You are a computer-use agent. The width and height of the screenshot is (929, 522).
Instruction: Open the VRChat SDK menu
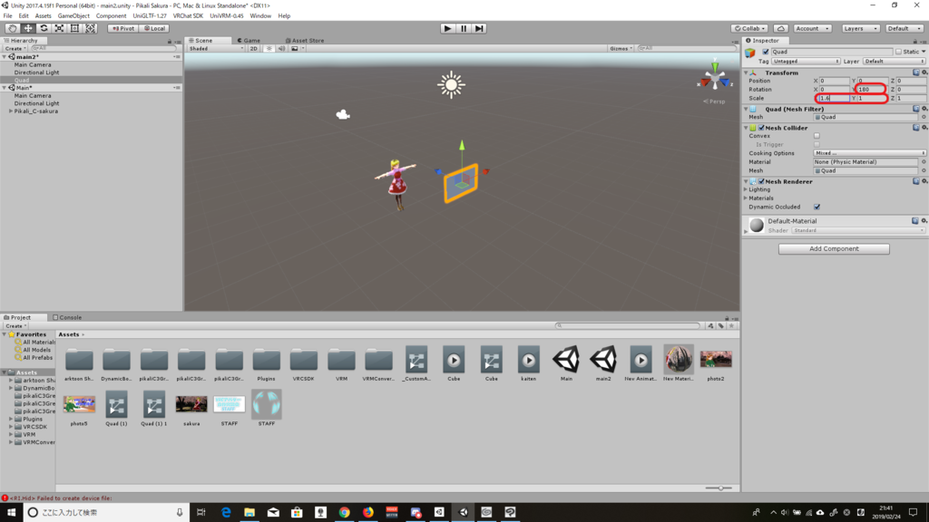pyautogui.click(x=188, y=16)
